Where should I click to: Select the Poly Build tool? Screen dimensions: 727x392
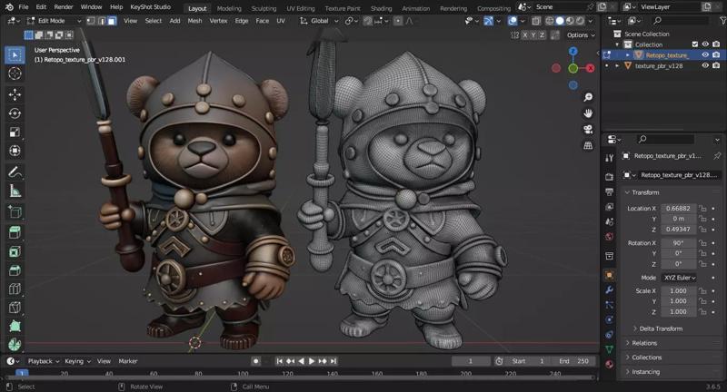pyautogui.click(x=15, y=327)
